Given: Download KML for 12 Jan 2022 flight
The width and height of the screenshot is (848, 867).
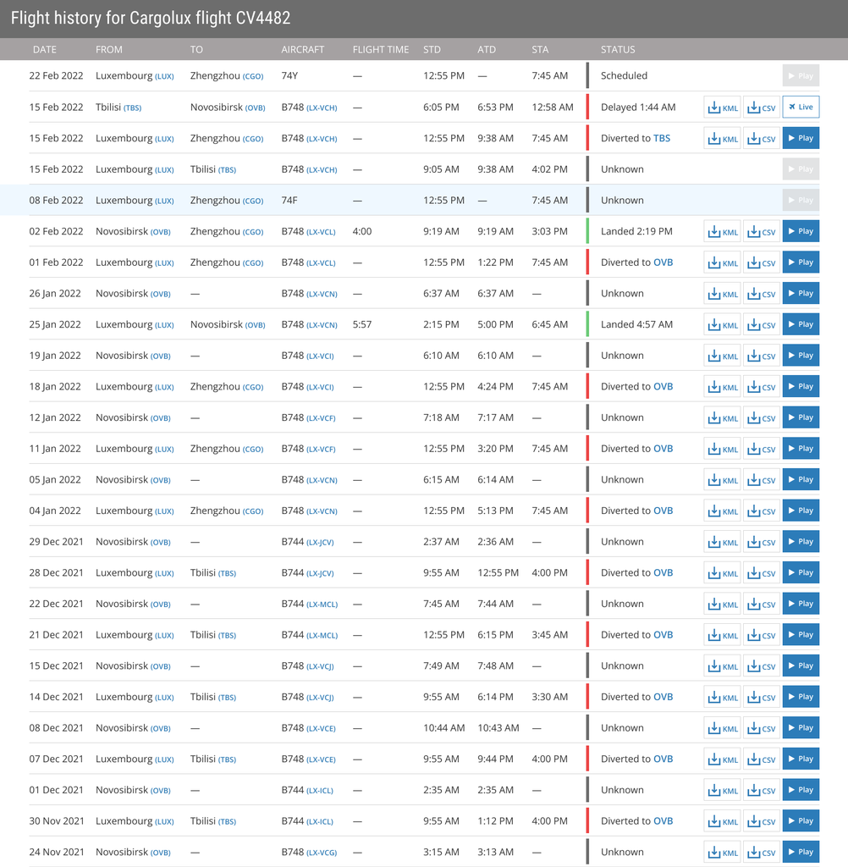Looking at the screenshot, I should 723,417.
